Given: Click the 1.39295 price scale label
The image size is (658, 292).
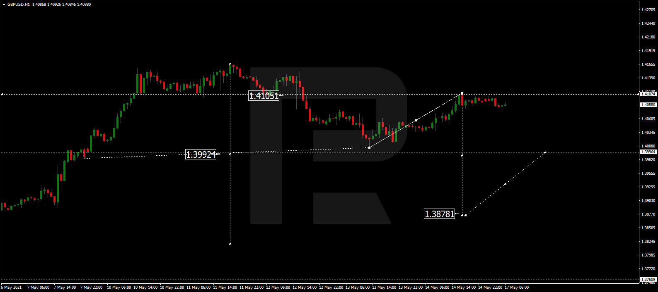Looking at the screenshot, I should pyautogui.click(x=648, y=187).
